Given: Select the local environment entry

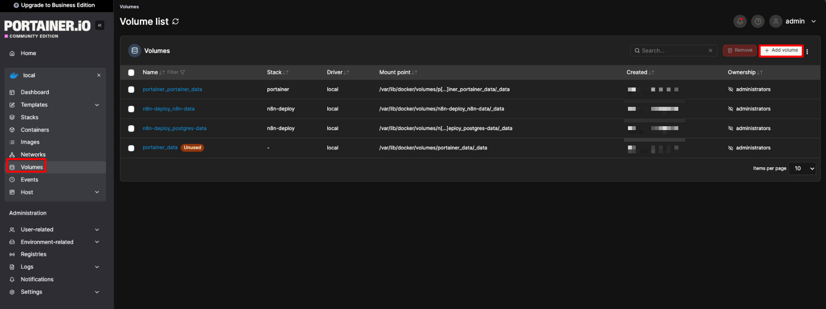Looking at the screenshot, I should (x=55, y=75).
